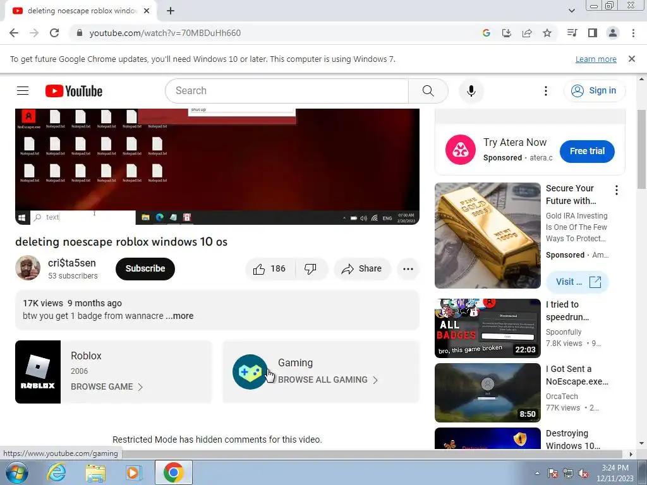Open Learn more link in update bar

click(x=596, y=59)
